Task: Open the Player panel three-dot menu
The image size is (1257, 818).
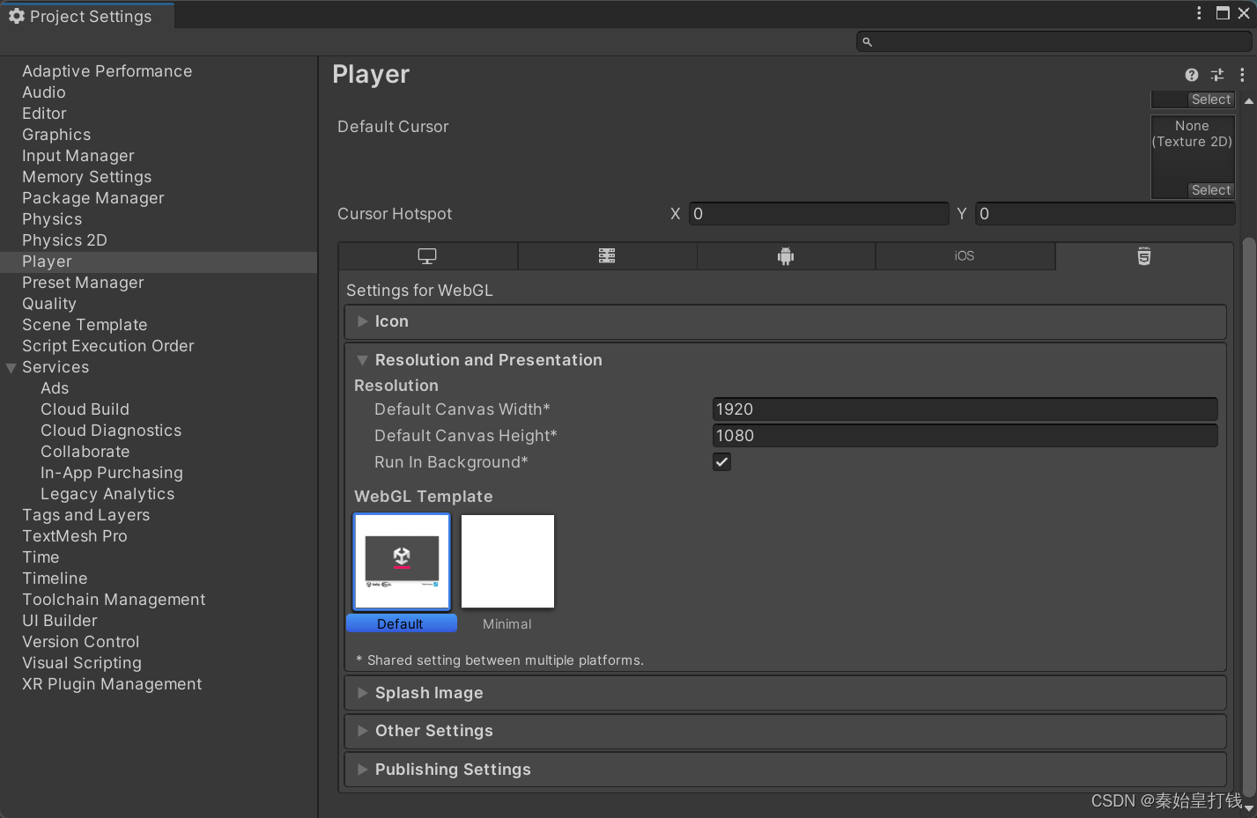Action: pyautogui.click(x=1242, y=75)
